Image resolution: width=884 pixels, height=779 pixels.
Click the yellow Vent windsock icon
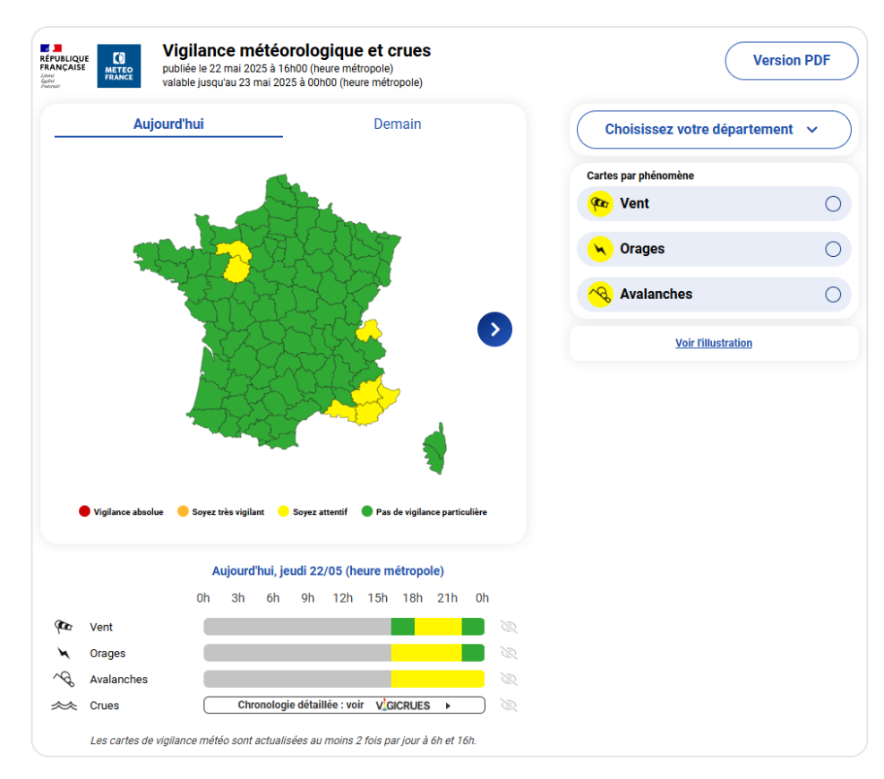(600, 203)
